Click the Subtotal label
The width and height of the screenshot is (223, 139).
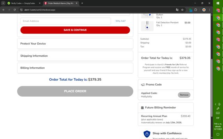click(145, 39)
